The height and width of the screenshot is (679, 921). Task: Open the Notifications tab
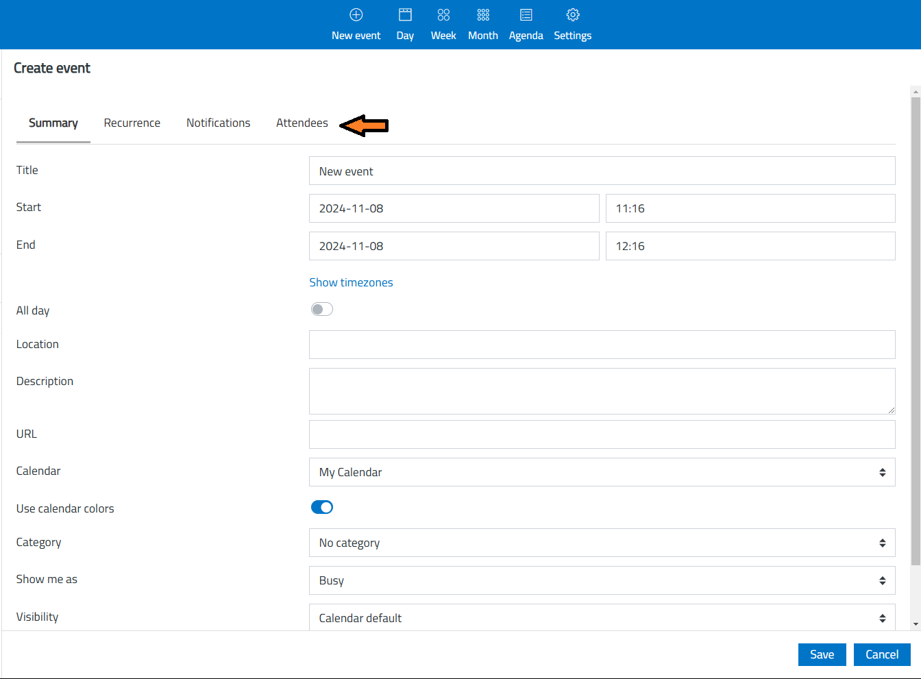(219, 123)
